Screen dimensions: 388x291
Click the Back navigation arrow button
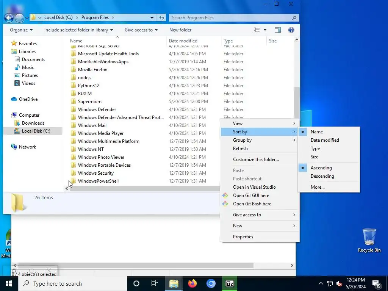coord(9,18)
